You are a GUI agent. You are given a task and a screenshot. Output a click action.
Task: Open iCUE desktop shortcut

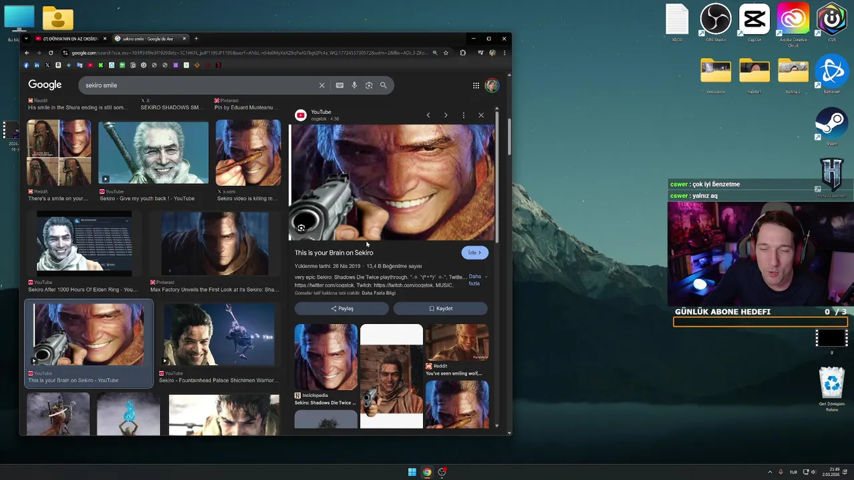pos(832,23)
